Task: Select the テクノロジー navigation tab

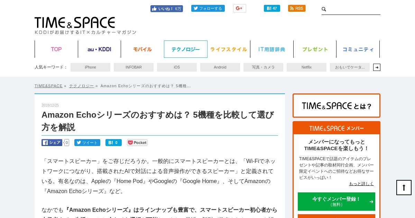Action: [186, 49]
